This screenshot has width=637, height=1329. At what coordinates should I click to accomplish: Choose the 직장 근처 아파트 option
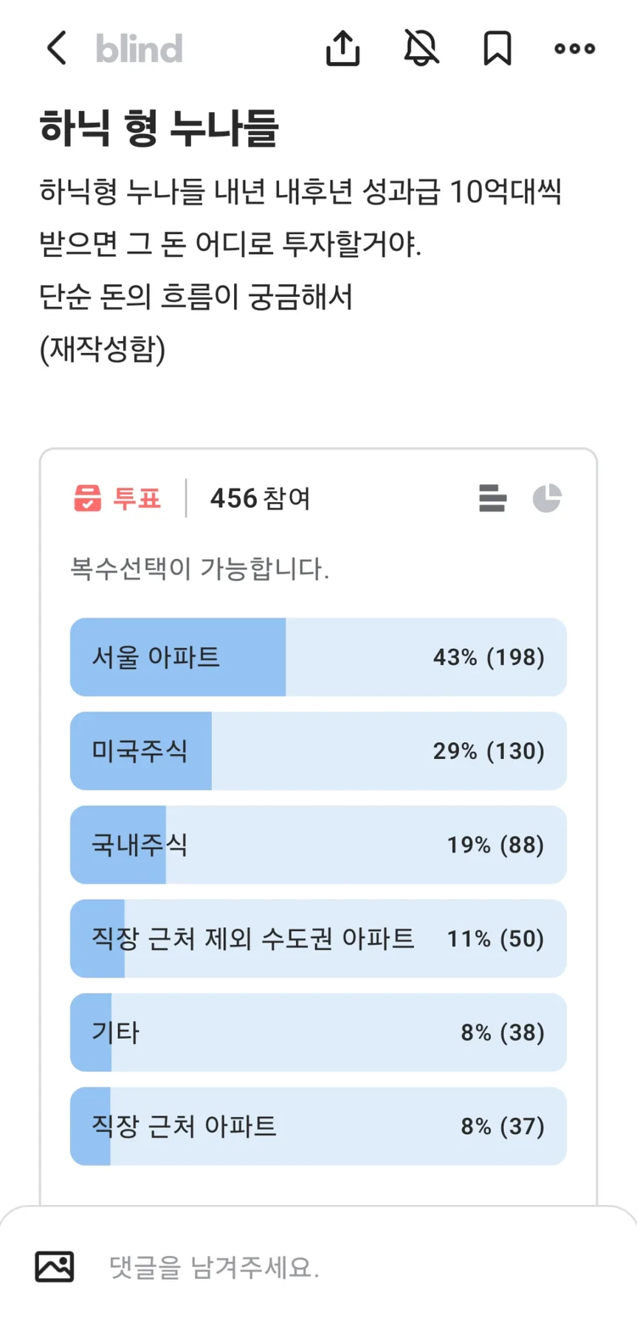point(318,1126)
